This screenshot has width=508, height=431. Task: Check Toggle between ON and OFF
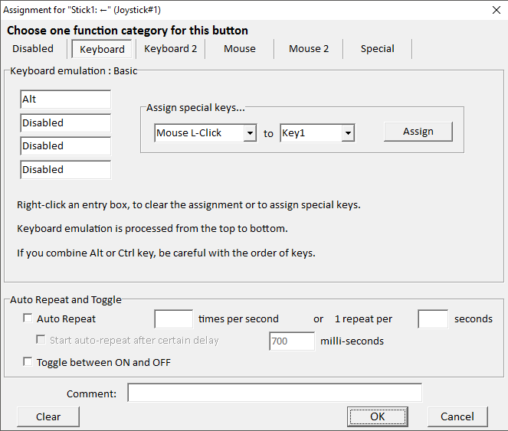pyautogui.click(x=28, y=363)
